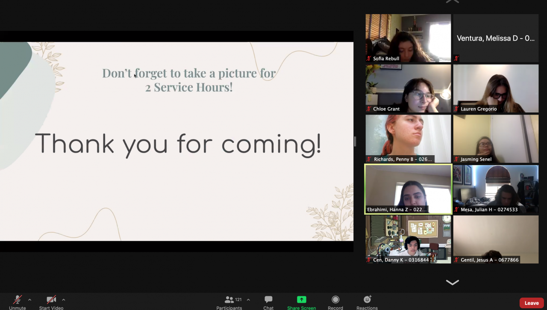Click the muted mic icon on Jasming Senel

(457, 159)
